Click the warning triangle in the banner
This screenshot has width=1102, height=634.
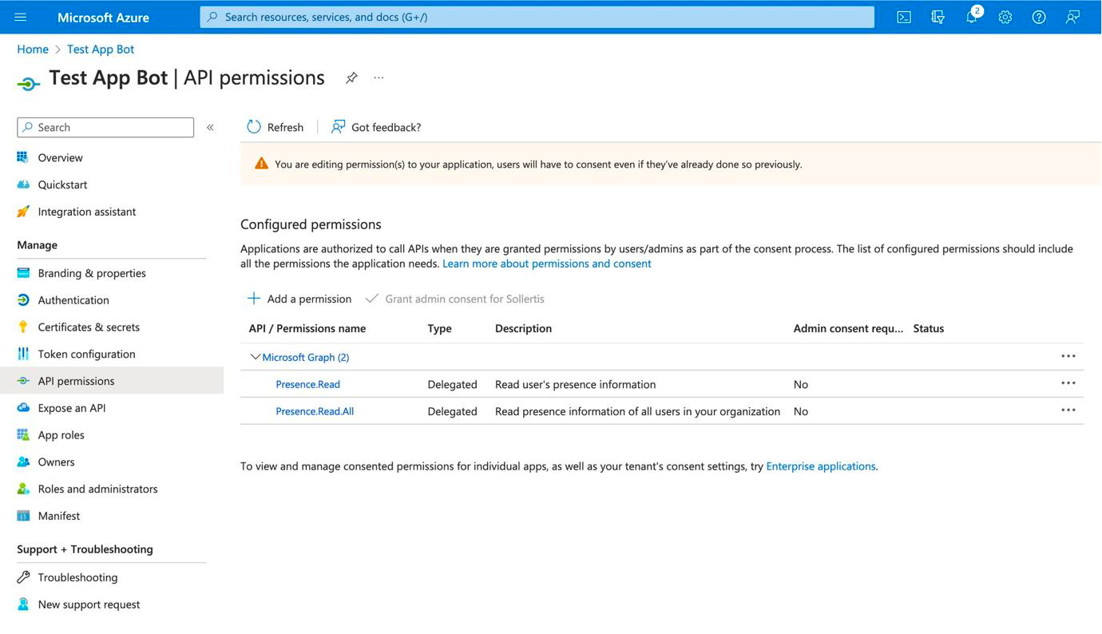(261, 164)
